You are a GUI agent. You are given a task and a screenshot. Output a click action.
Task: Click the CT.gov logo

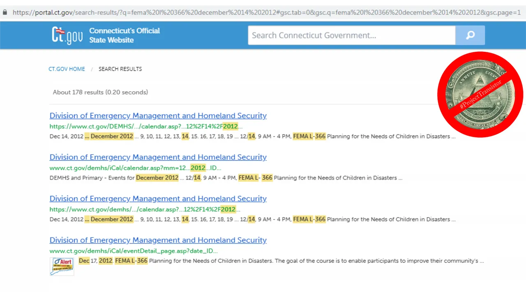tap(67, 35)
